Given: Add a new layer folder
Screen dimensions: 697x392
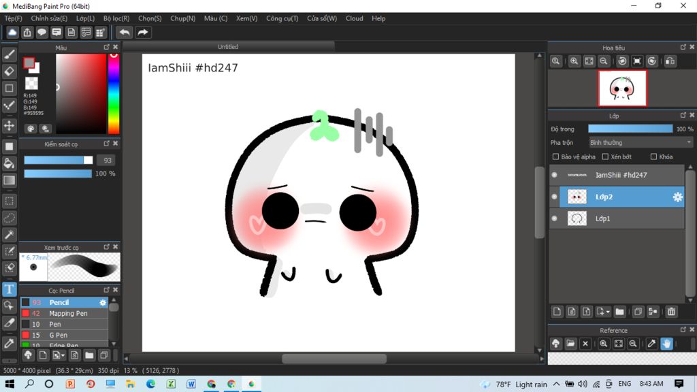Looking at the screenshot, I should 619,312.
